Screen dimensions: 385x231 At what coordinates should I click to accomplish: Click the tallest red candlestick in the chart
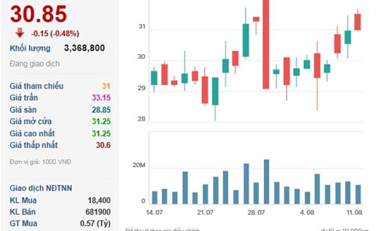click(266, 44)
